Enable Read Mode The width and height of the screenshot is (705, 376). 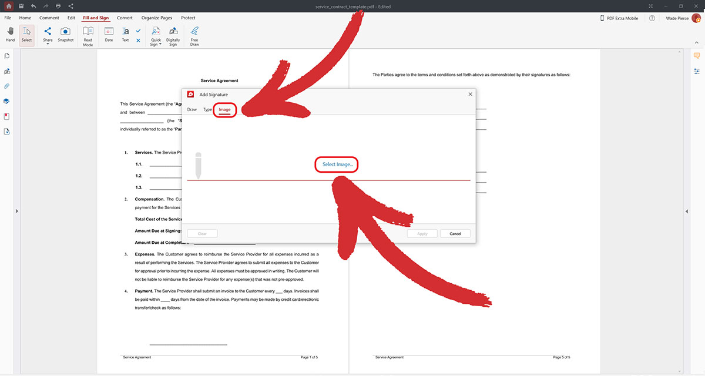(88, 32)
